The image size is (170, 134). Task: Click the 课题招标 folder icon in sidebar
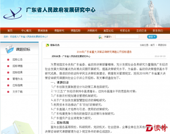10,49
